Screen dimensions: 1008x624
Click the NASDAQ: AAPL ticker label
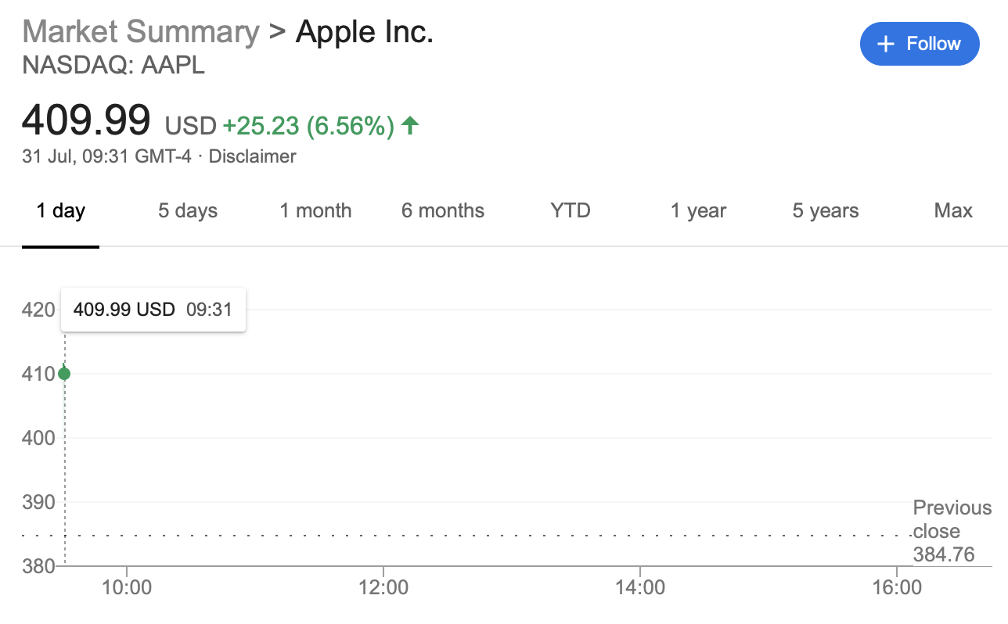tap(113, 66)
